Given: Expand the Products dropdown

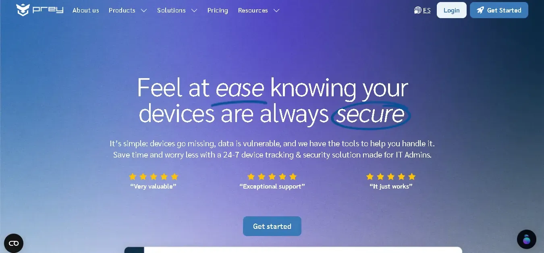Looking at the screenshot, I should click(128, 10).
